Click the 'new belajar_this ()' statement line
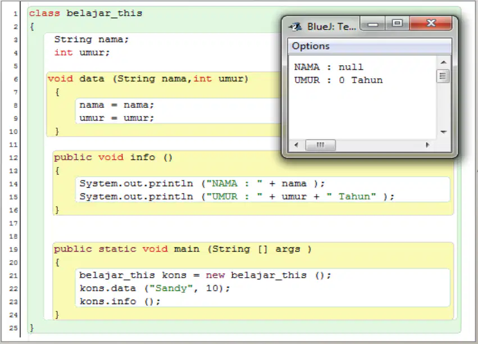Image resolution: width=478 pixels, height=344 pixels. (x=205, y=275)
